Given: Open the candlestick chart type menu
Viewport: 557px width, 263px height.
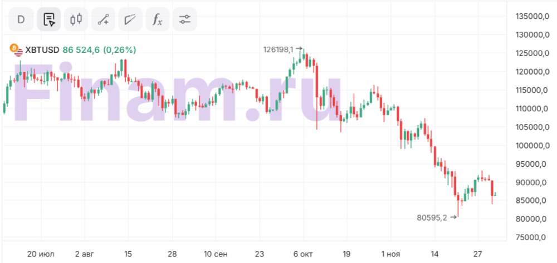Looking at the screenshot, I should coord(76,19).
